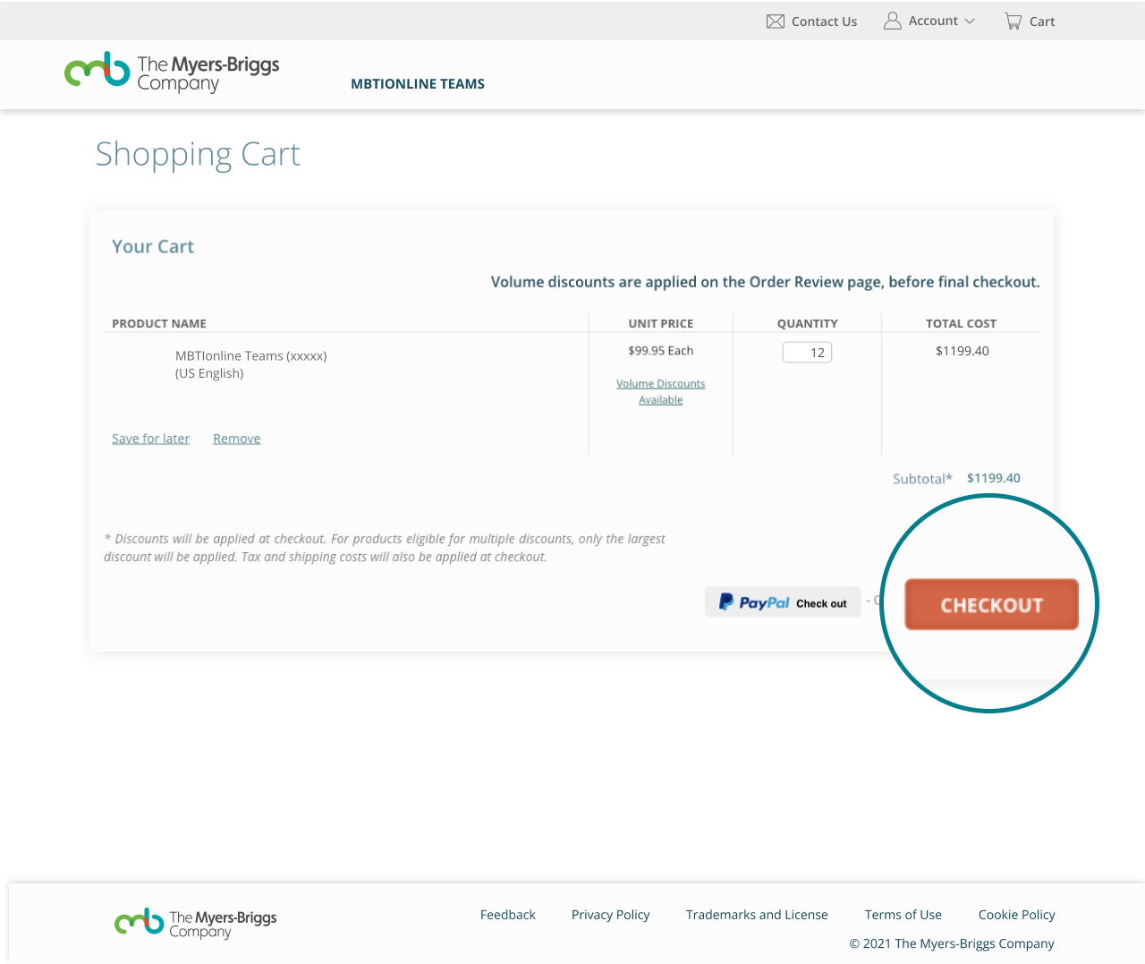Open the Cookie Policy footer link
The height and width of the screenshot is (964, 1145).
(x=1017, y=915)
